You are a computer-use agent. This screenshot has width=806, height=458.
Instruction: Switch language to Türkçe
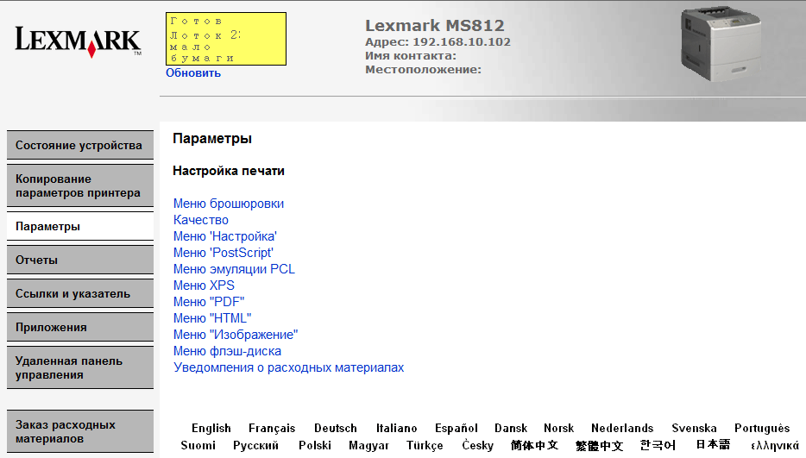point(425,445)
